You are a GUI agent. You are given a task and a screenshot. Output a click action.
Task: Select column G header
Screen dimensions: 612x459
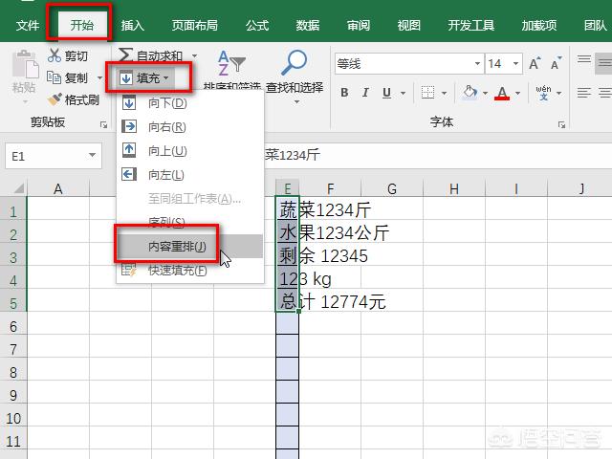pyautogui.click(x=392, y=188)
